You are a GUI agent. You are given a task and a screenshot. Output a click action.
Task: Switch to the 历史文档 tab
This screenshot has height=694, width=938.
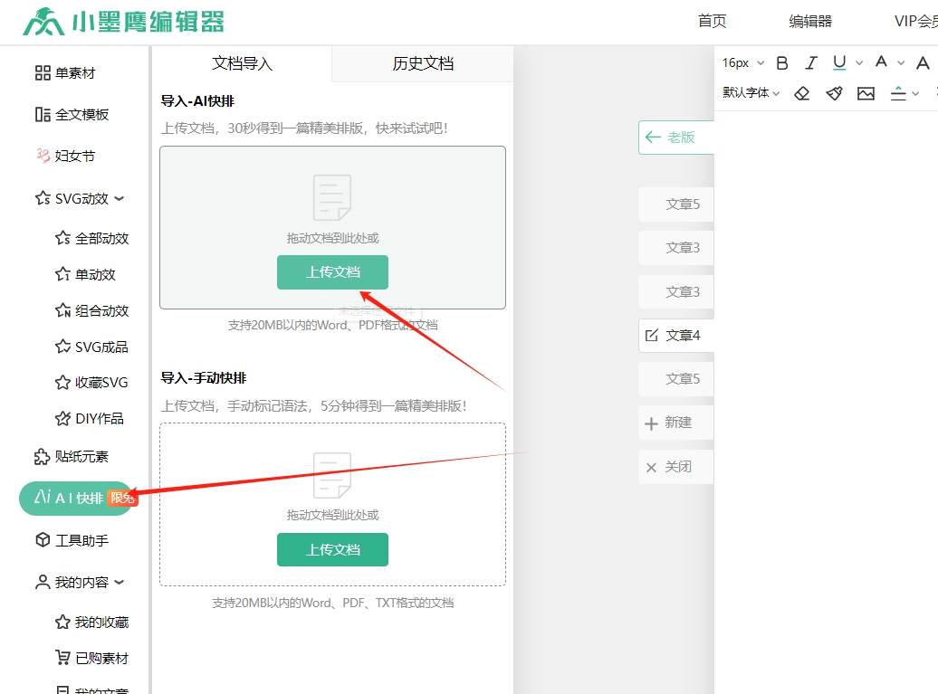tap(423, 63)
